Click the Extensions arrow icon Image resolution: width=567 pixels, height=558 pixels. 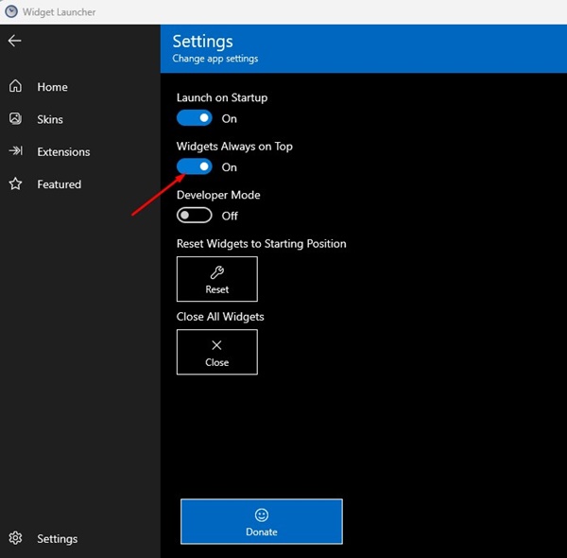(15, 150)
